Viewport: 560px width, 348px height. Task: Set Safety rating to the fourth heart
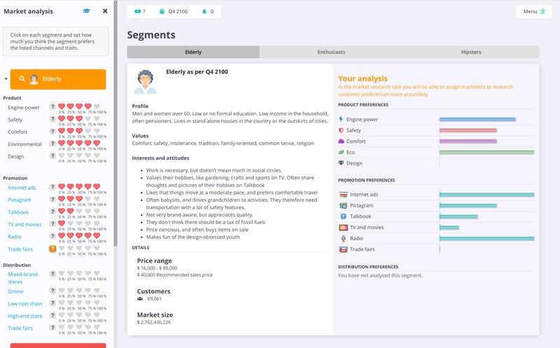coord(88,118)
